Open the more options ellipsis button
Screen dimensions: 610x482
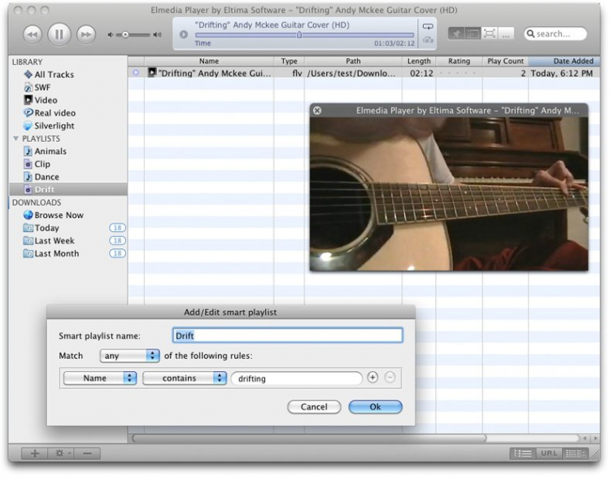point(506,34)
